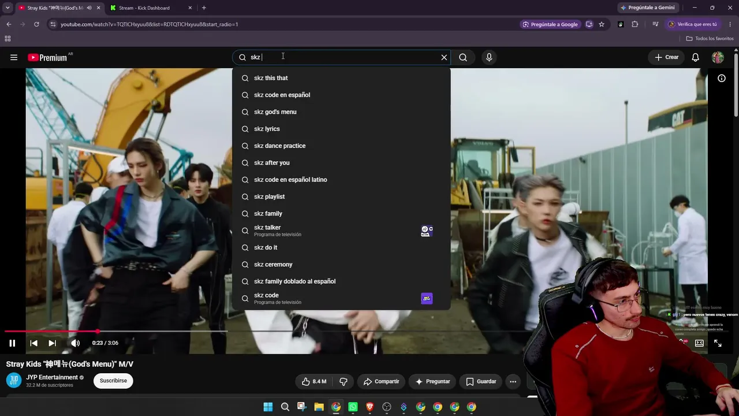Go to previous video in playlist

(33, 343)
